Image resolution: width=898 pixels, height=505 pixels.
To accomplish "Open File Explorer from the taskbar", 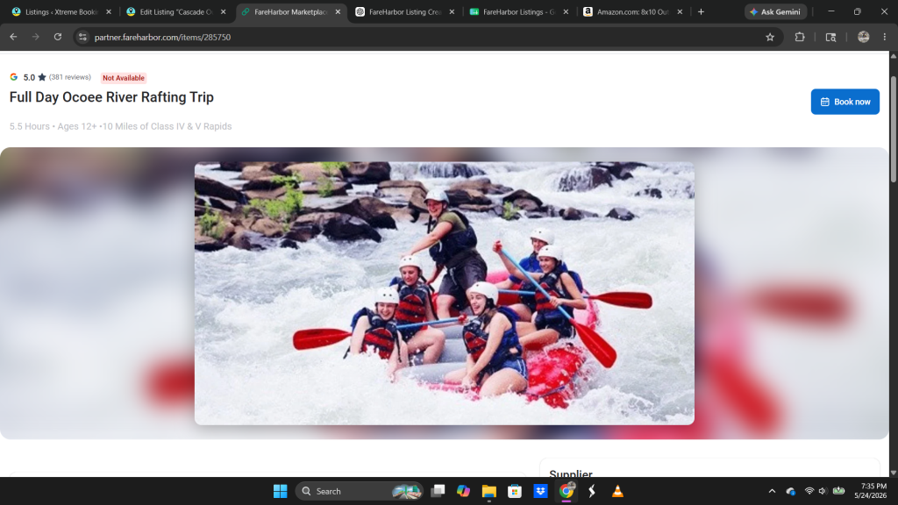I will pos(488,491).
